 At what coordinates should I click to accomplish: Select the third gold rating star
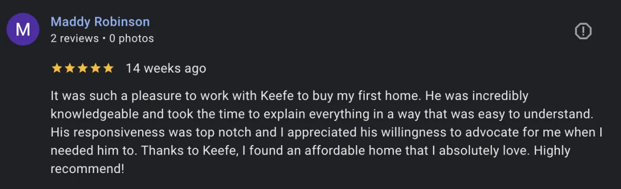[x=82, y=68]
